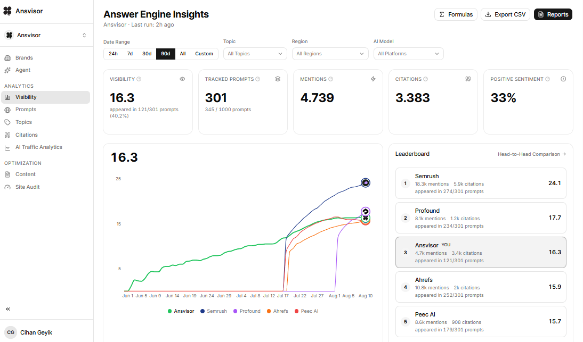Click the Positive Sentiment help icon
This screenshot has height=342, width=583.
(547, 79)
